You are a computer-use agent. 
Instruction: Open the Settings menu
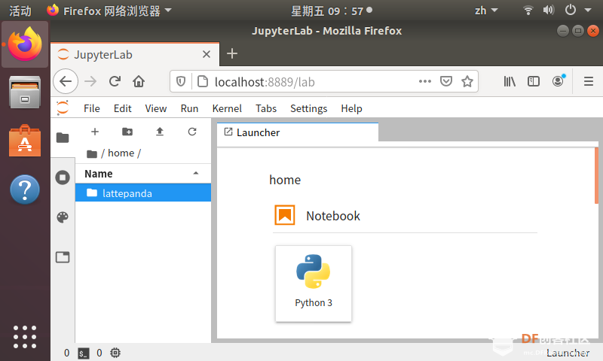coord(308,108)
